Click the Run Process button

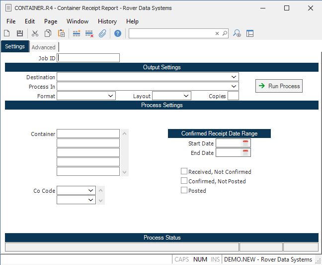[279, 86]
